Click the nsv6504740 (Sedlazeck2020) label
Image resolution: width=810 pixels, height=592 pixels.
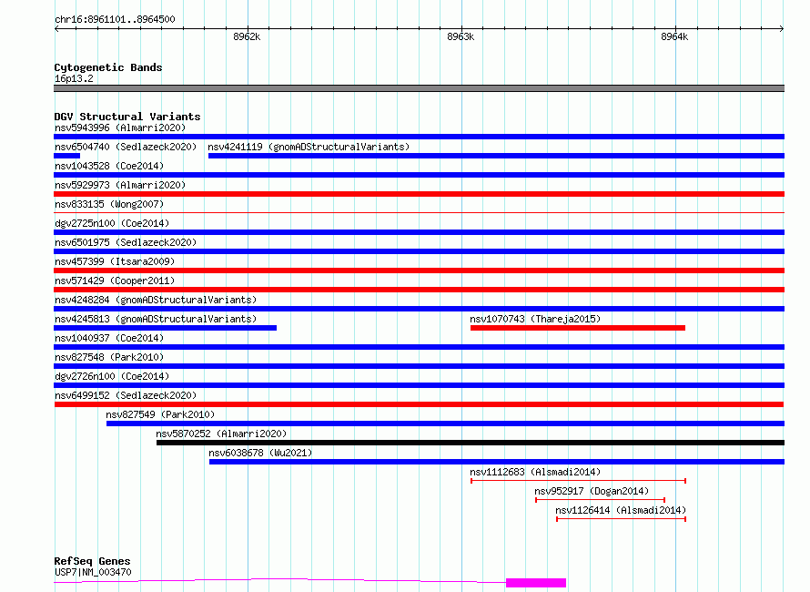pos(126,147)
